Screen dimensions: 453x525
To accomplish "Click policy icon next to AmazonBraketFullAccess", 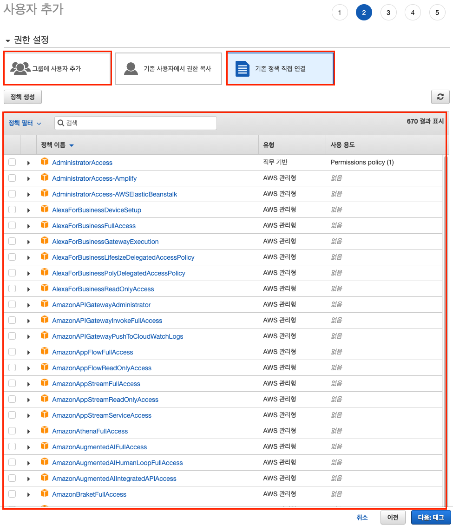I will pos(45,493).
